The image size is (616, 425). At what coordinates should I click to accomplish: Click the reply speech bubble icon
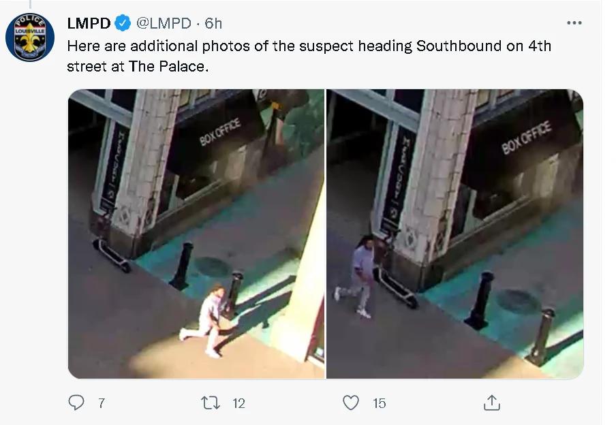pos(76,403)
